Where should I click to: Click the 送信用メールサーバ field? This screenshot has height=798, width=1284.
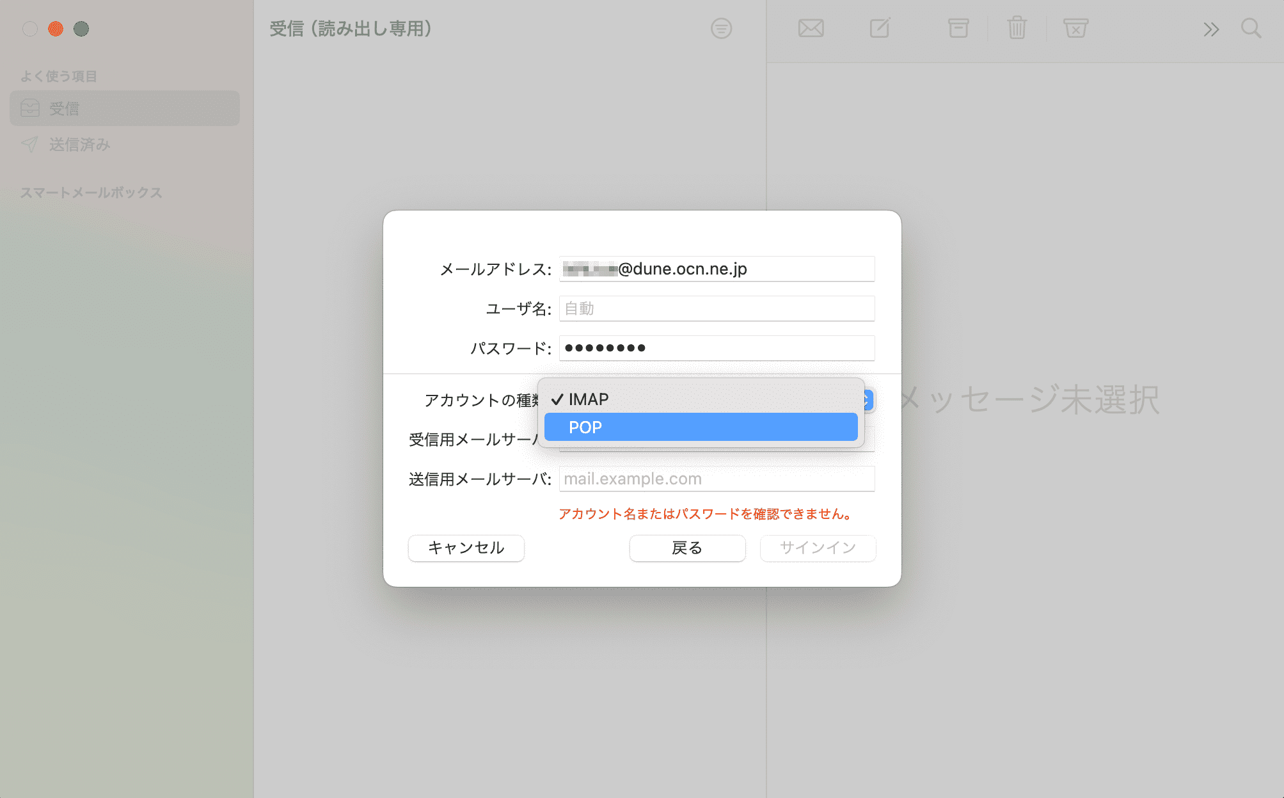[717, 479]
